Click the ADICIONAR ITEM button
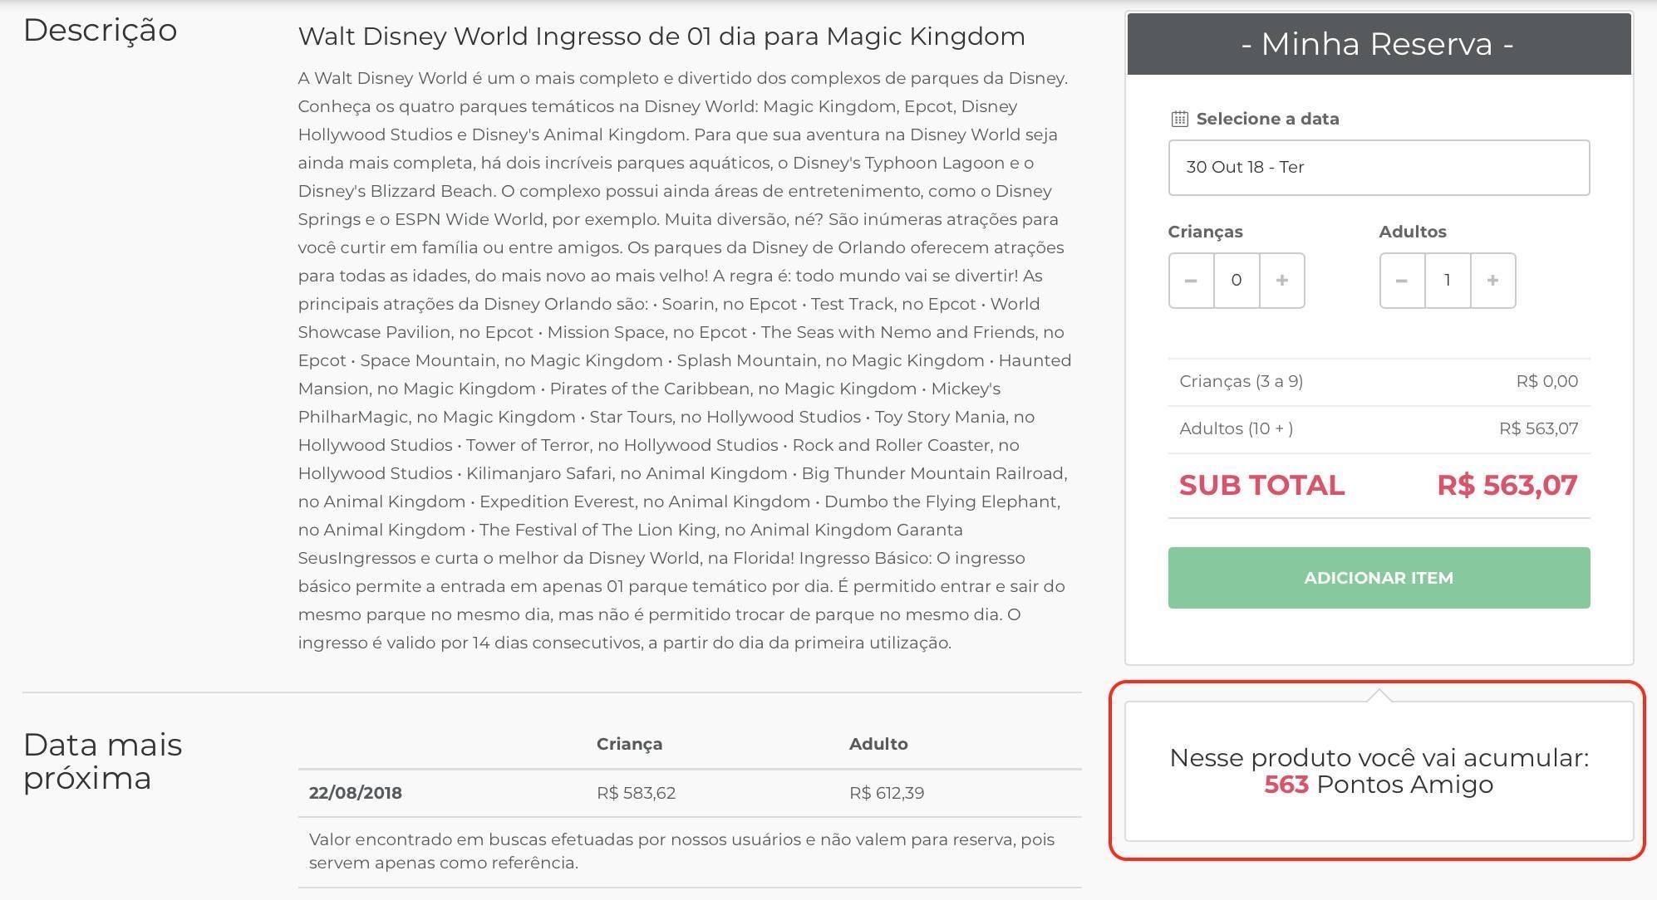1657x900 pixels. (x=1379, y=578)
